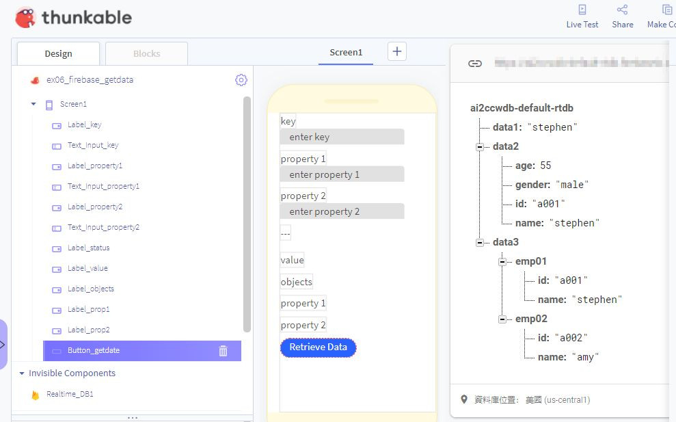Viewport: 676px width, 422px height.
Task: Collapse the data3 node in Firebase
Action: 479,243
